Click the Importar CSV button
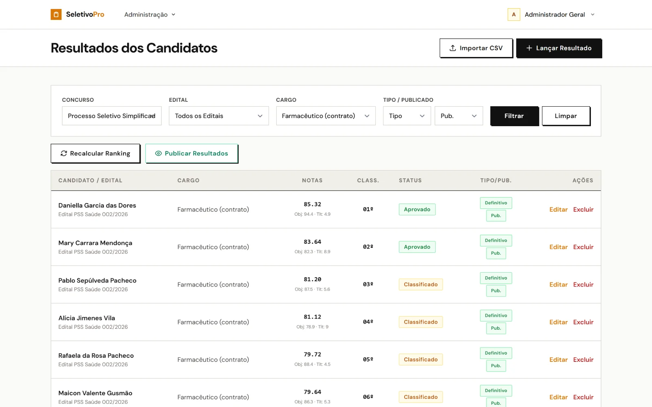 (x=476, y=48)
